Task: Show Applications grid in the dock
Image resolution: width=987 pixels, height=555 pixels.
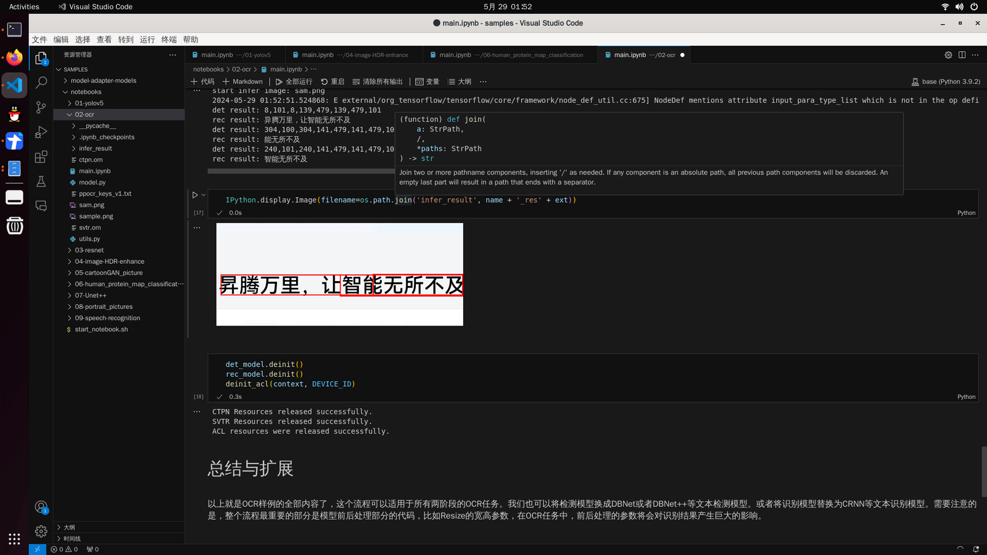Action: click(x=14, y=538)
